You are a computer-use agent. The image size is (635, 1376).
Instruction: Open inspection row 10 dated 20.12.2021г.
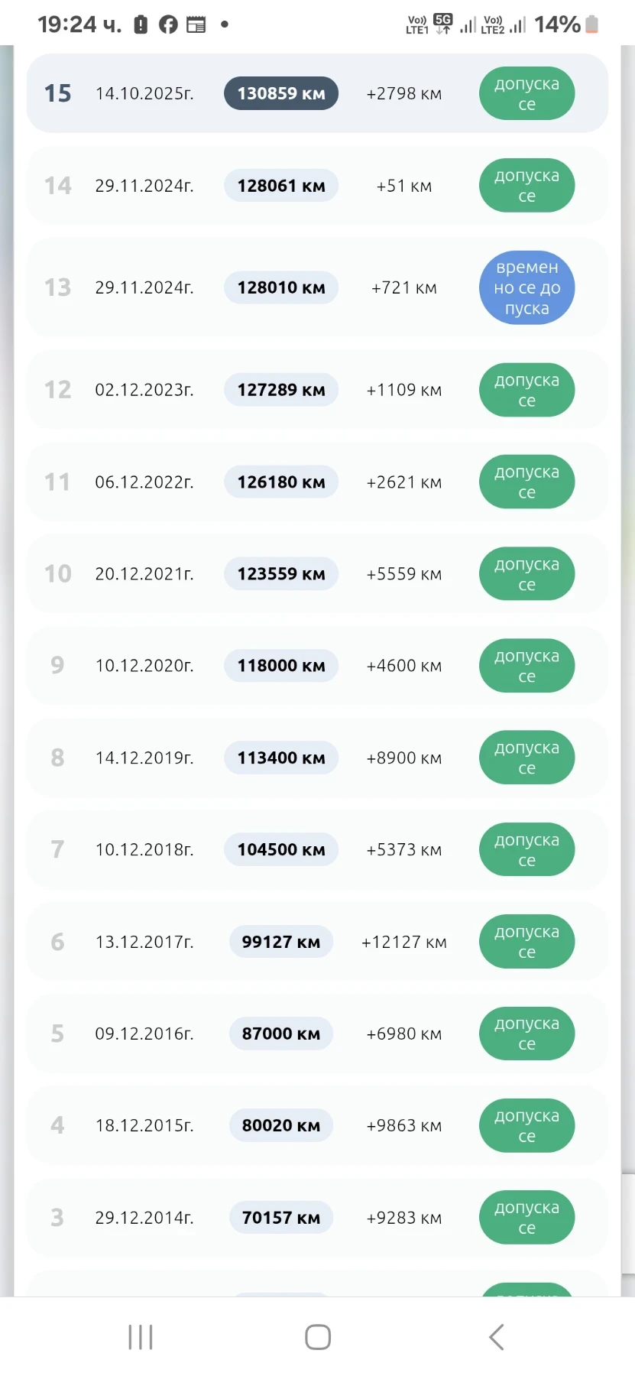[x=317, y=574]
